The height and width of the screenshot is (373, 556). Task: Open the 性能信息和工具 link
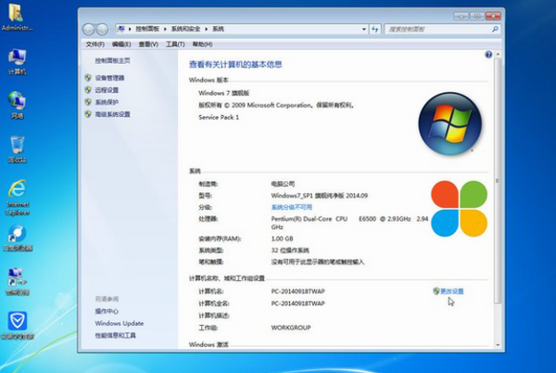[115, 335]
